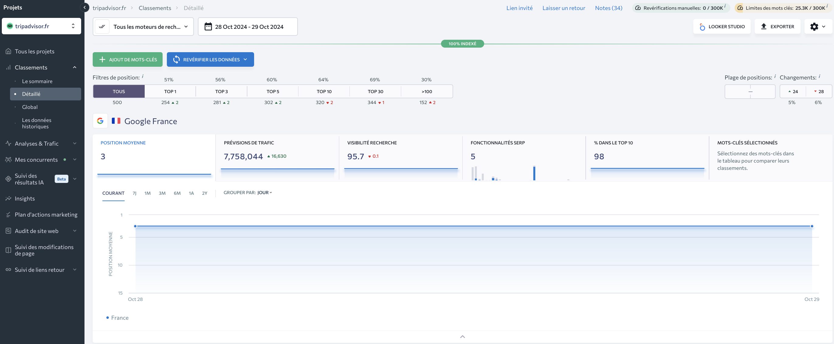The image size is (834, 344).
Task: Select the TOP 1 position filter
Action: coord(170,91)
